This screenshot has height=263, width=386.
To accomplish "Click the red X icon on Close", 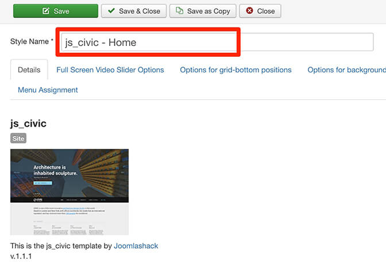I will coord(249,10).
